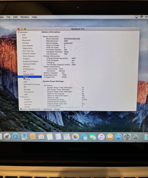Select the highlighted Power item
Viewport: 148px width, 178px height.
(30, 77)
